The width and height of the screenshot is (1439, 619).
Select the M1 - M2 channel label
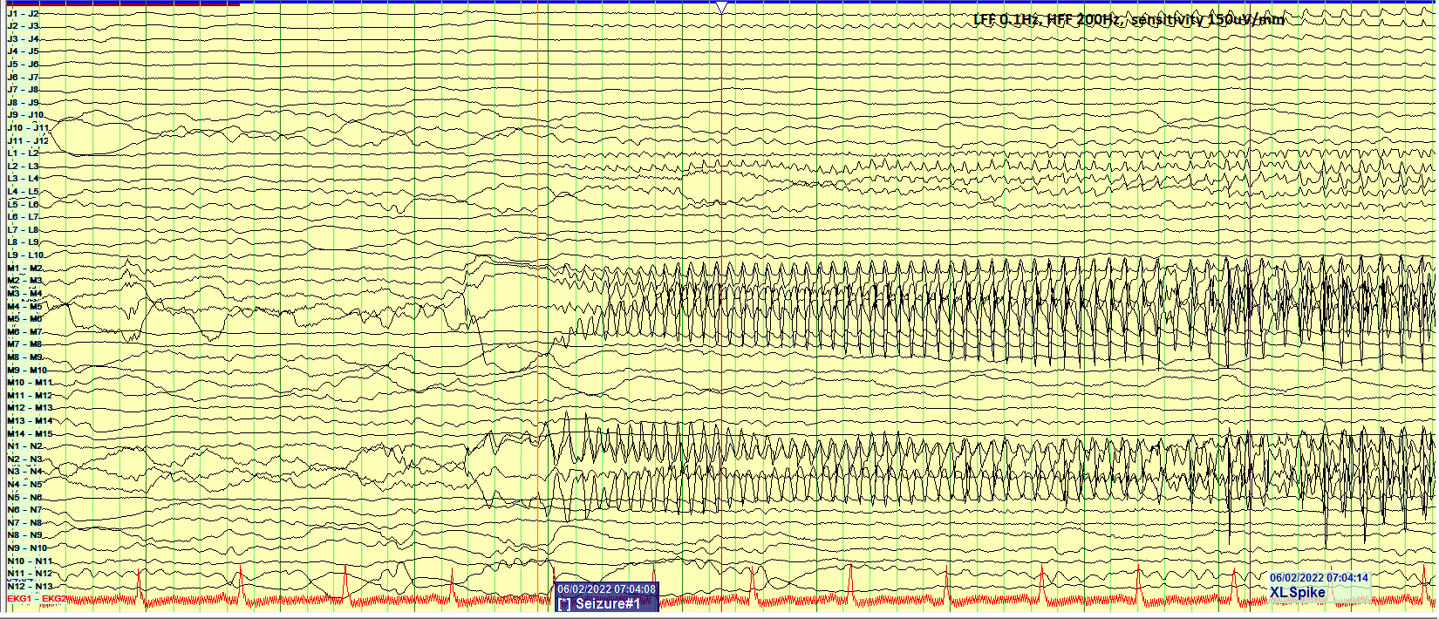click(x=24, y=268)
